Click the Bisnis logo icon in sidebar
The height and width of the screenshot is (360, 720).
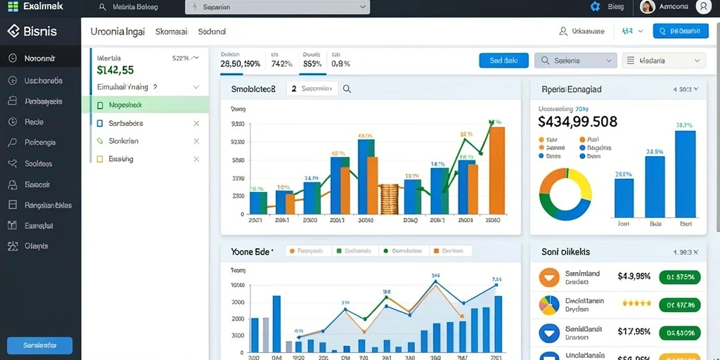click(13, 31)
